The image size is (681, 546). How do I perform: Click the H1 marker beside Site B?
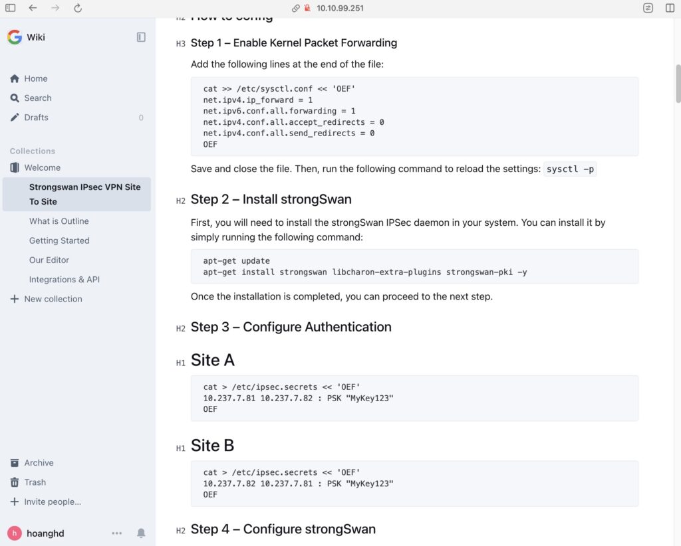(181, 448)
